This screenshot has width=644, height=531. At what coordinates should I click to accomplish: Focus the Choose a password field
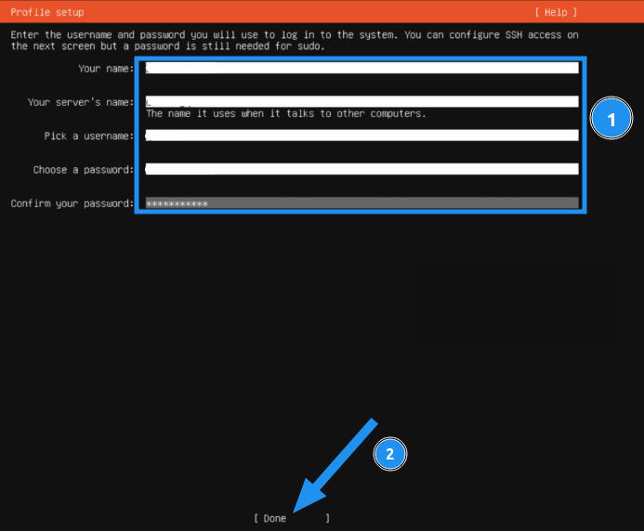361,169
